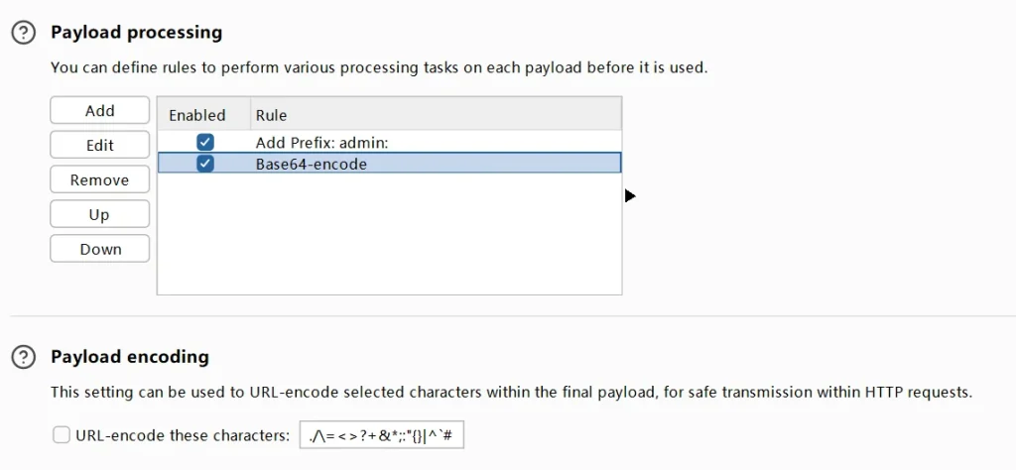Uncheck the Base64-encode rule checkbox
Screen dimensions: 1016x470
205,164
